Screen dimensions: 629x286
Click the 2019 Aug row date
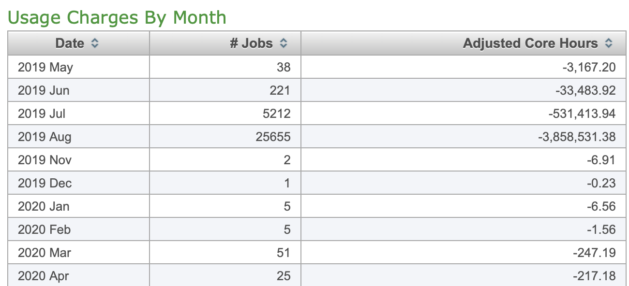click(45, 137)
